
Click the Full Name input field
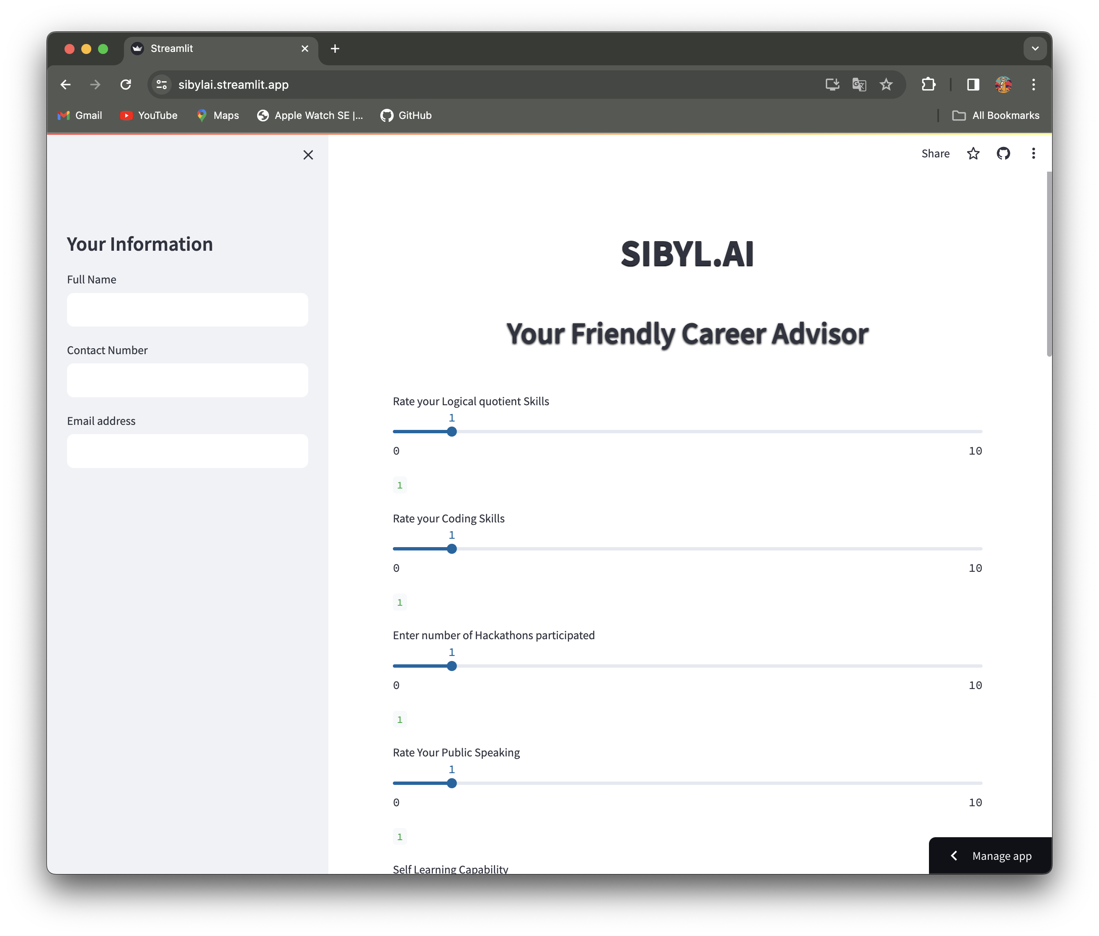(x=187, y=309)
